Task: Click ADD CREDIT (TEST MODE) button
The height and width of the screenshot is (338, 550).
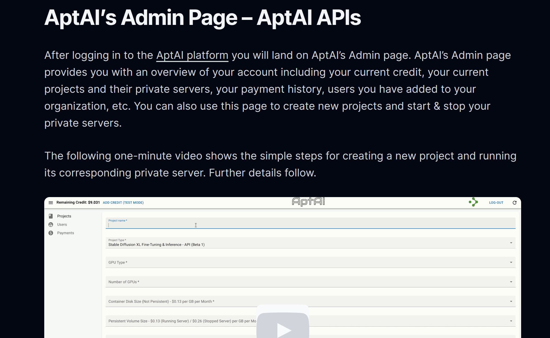Action: point(123,203)
